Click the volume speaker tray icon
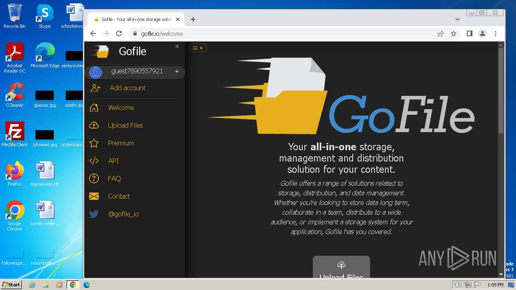This screenshot has width=516, height=290. (x=458, y=285)
